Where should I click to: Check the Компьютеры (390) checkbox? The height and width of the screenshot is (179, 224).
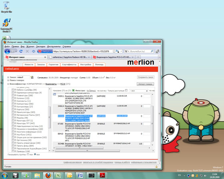click(13, 104)
